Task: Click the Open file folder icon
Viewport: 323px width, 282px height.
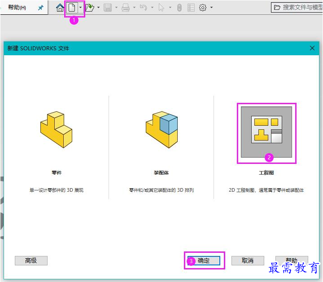Action: click(90, 8)
